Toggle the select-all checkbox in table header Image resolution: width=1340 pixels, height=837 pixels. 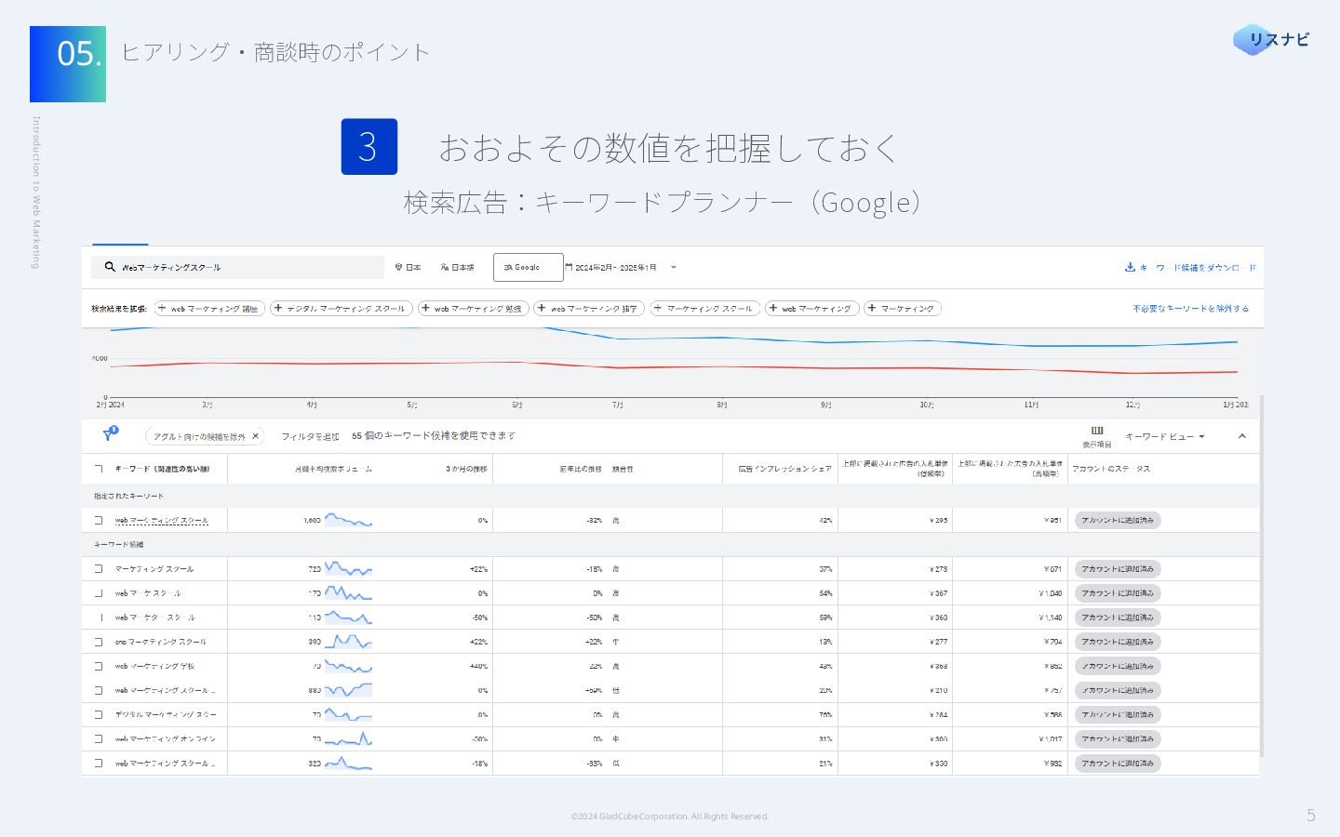point(99,469)
